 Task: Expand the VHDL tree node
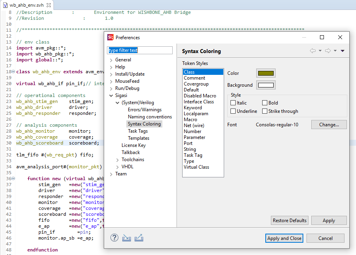tap(117, 167)
